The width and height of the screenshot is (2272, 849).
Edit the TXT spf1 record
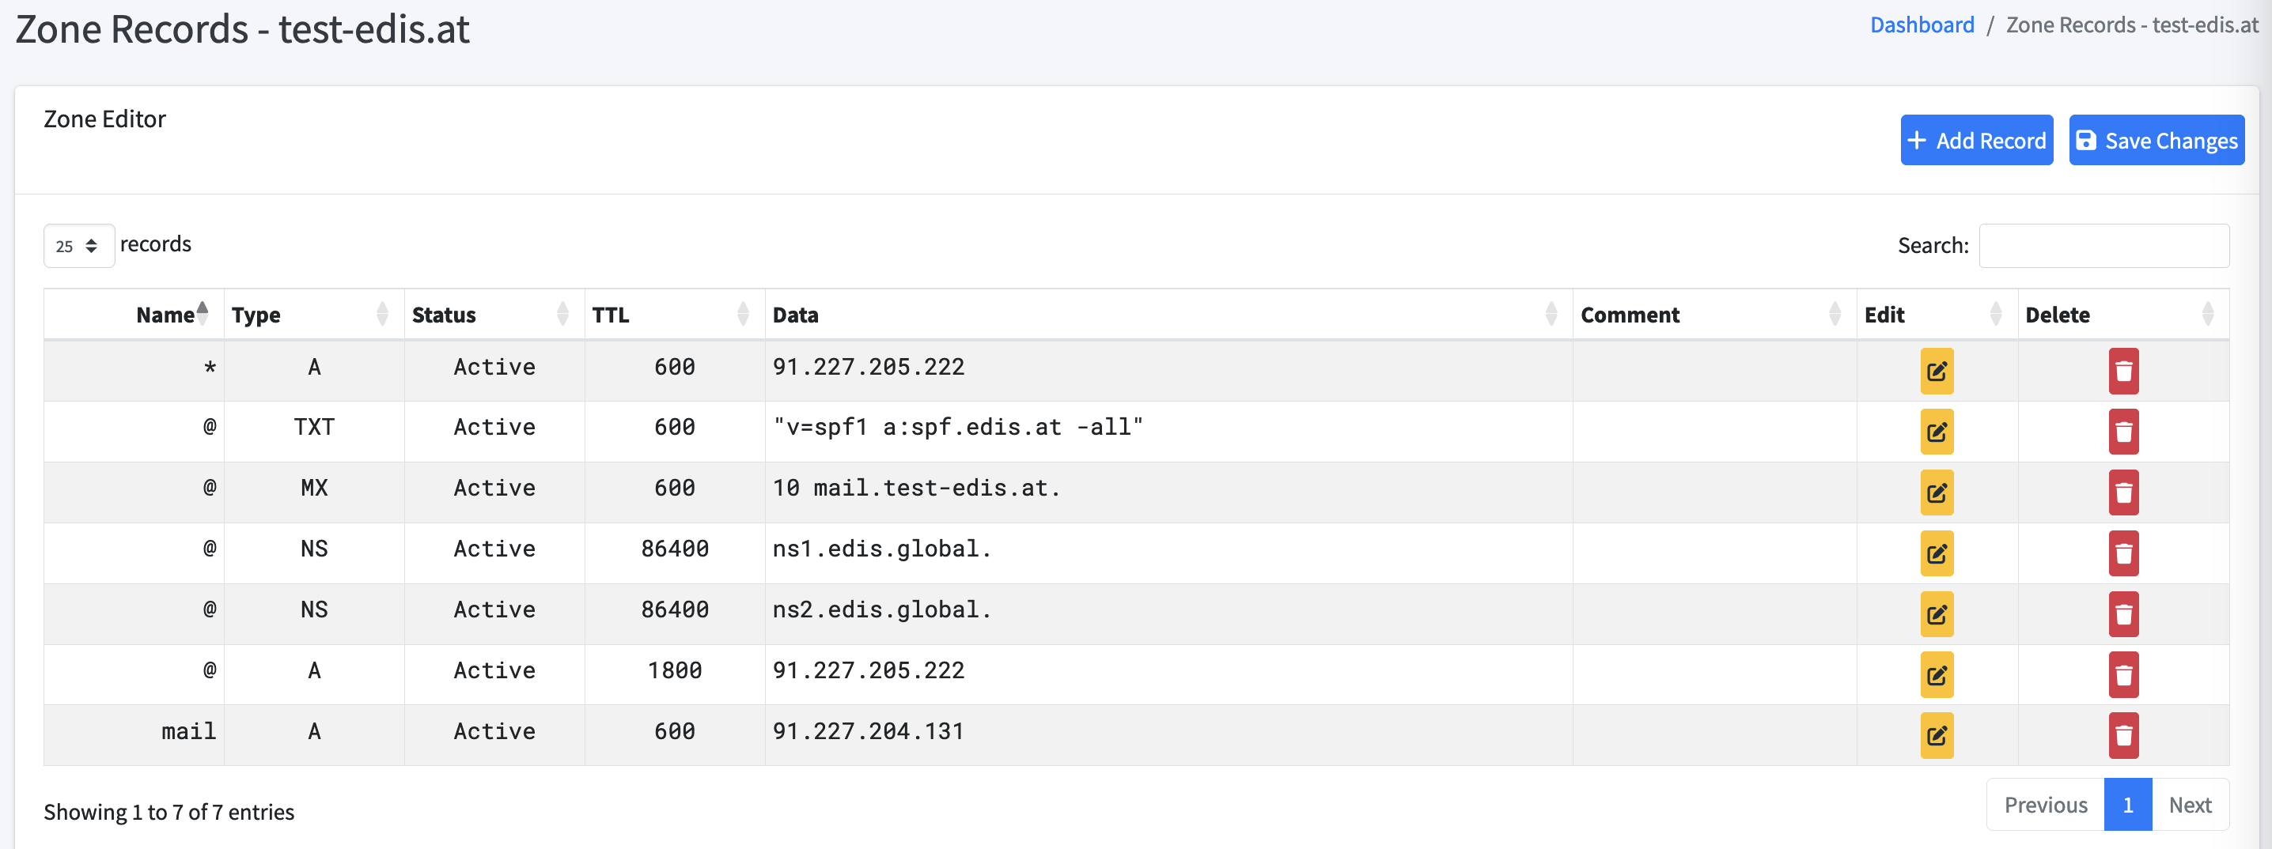pos(1936,432)
